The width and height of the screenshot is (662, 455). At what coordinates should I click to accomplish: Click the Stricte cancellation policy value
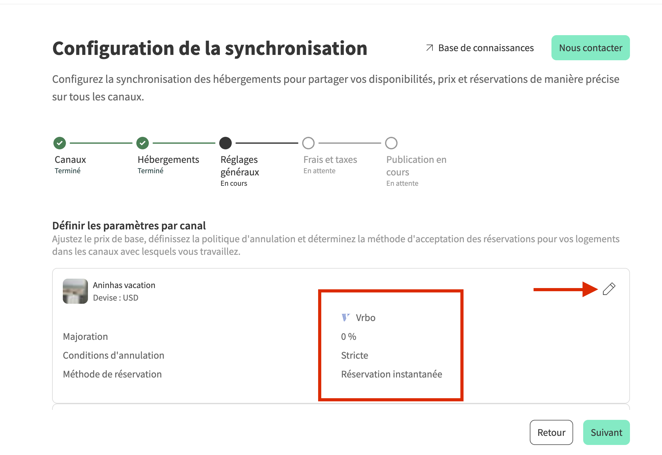355,355
